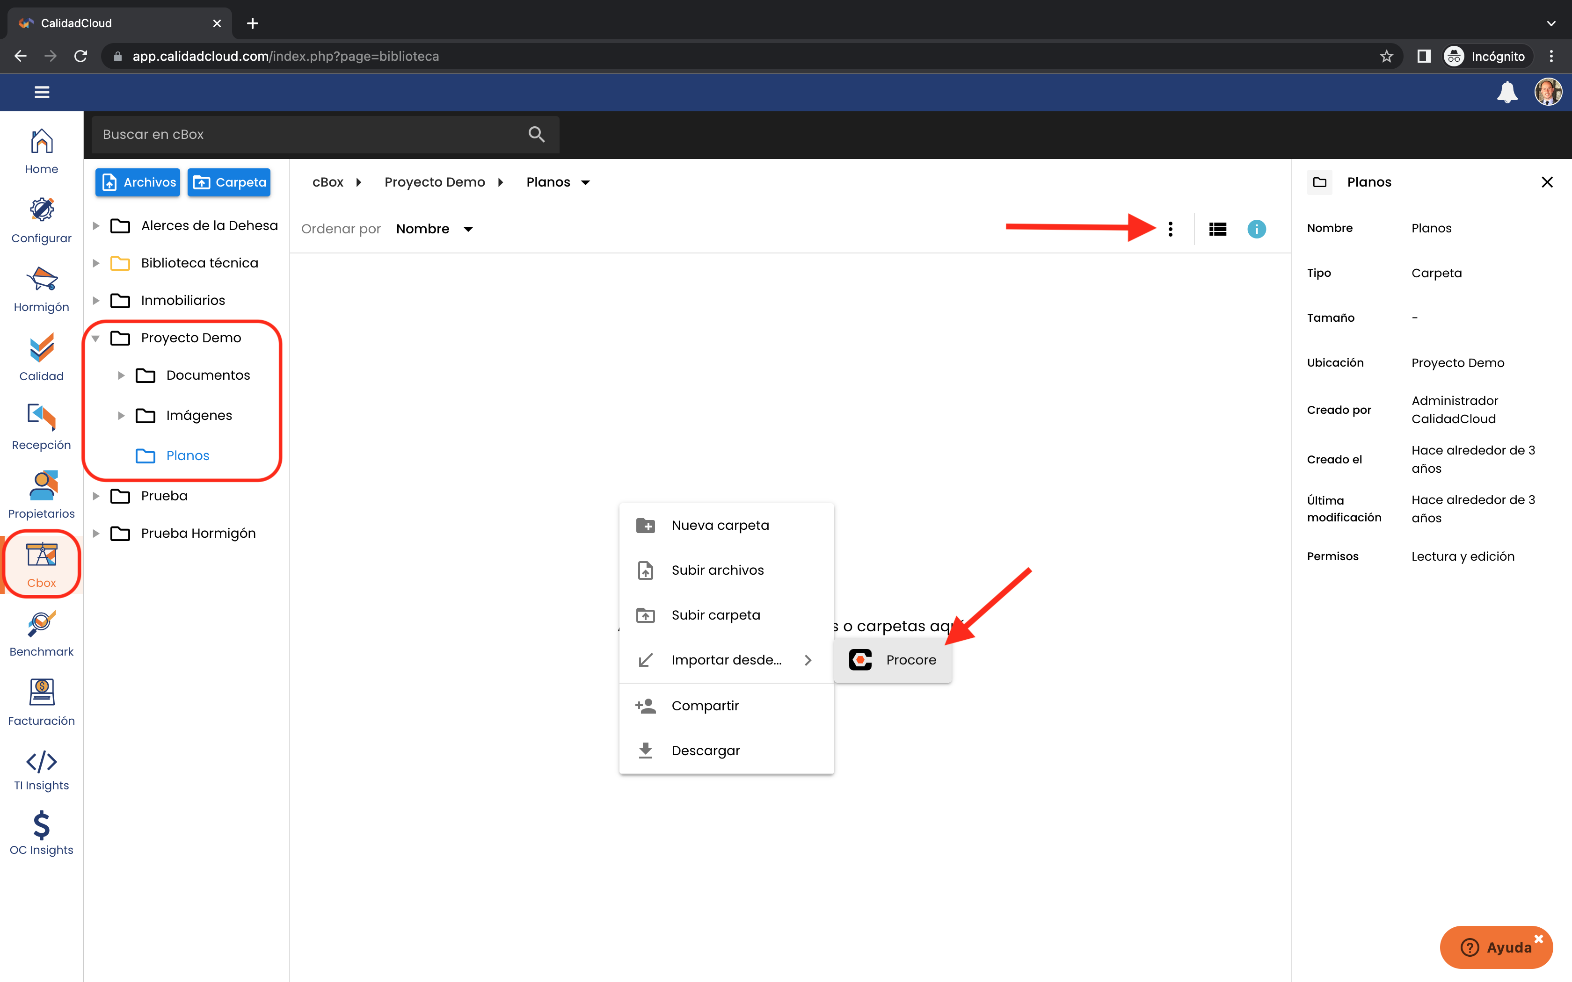Open the Benchmark module

click(42, 633)
